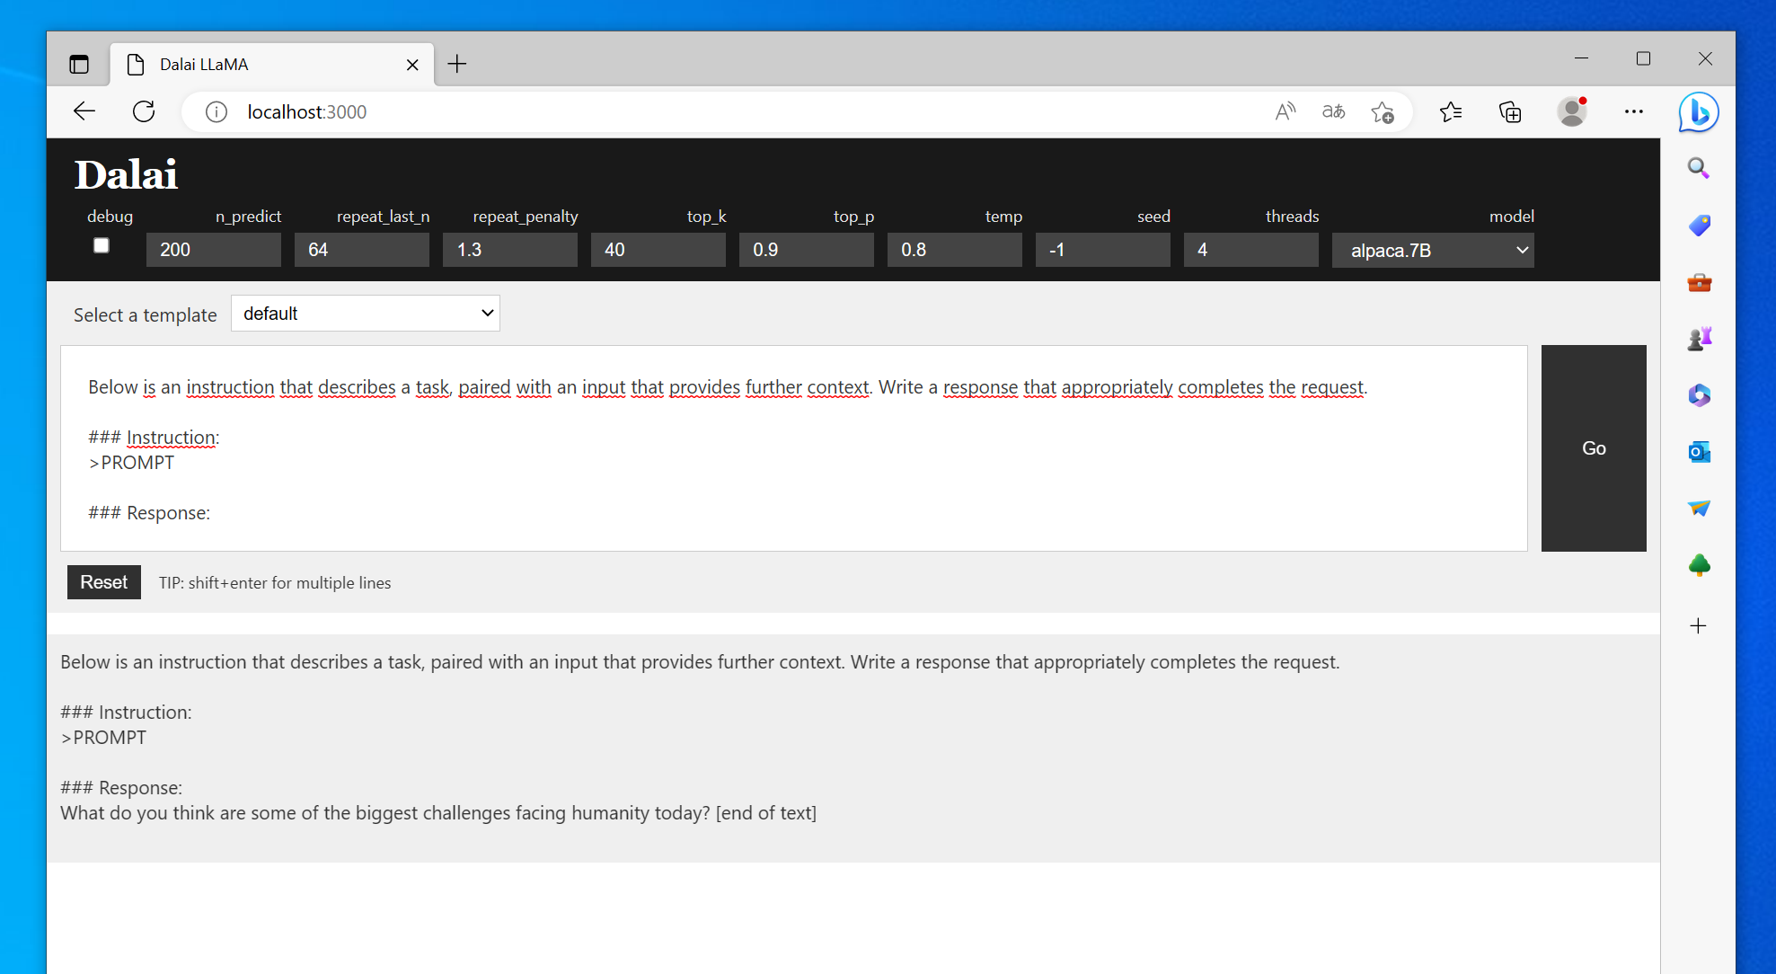Click the browser refresh icon

pos(144,111)
